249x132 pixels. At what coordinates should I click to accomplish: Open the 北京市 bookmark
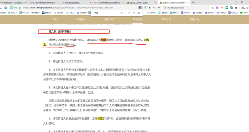[151, 13]
